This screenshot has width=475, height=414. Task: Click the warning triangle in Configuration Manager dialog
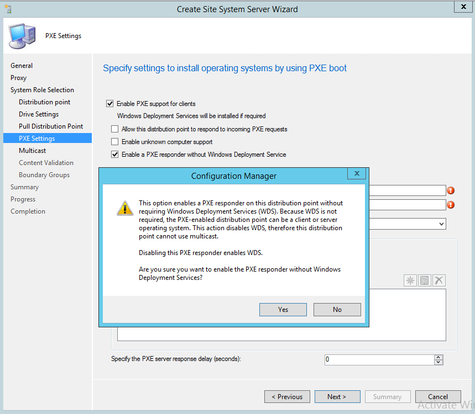pos(125,209)
